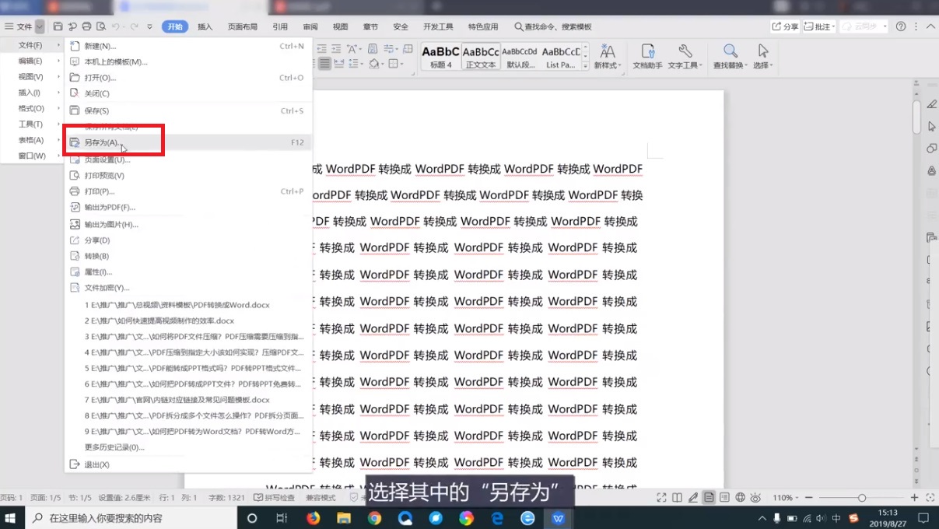Viewport: 939px width, 529px height.
Task: Click the Cortana circle icon in taskbar
Action: coord(252,518)
